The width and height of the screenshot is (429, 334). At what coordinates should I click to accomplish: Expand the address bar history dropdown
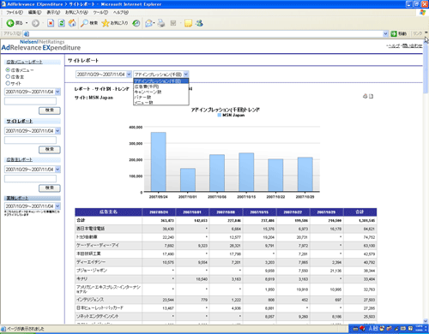(385, 33)
